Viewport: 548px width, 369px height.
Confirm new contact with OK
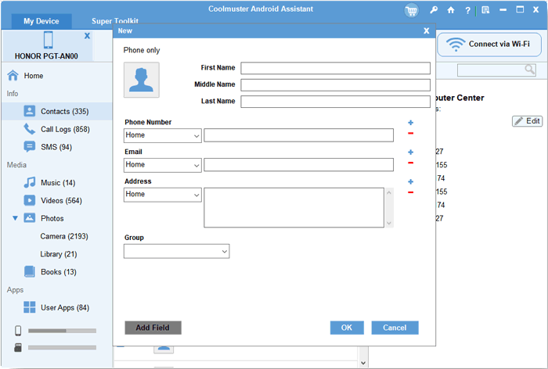(x=347, y=328)
